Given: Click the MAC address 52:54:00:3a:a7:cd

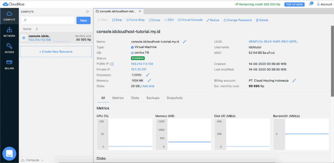Looking at the screenshot, I should (x=261, y=53).
